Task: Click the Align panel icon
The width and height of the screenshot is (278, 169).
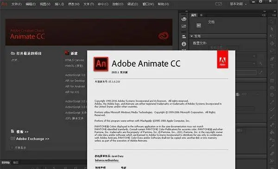Action: tap(184, 37)
